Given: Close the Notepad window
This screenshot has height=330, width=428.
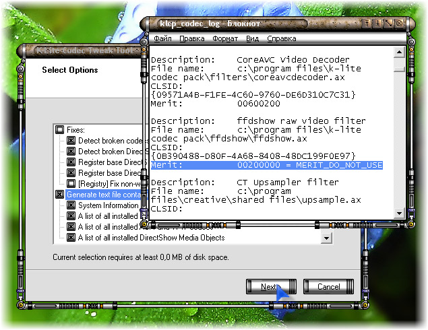Looking at the screenshot, I should tap(399, 24).
